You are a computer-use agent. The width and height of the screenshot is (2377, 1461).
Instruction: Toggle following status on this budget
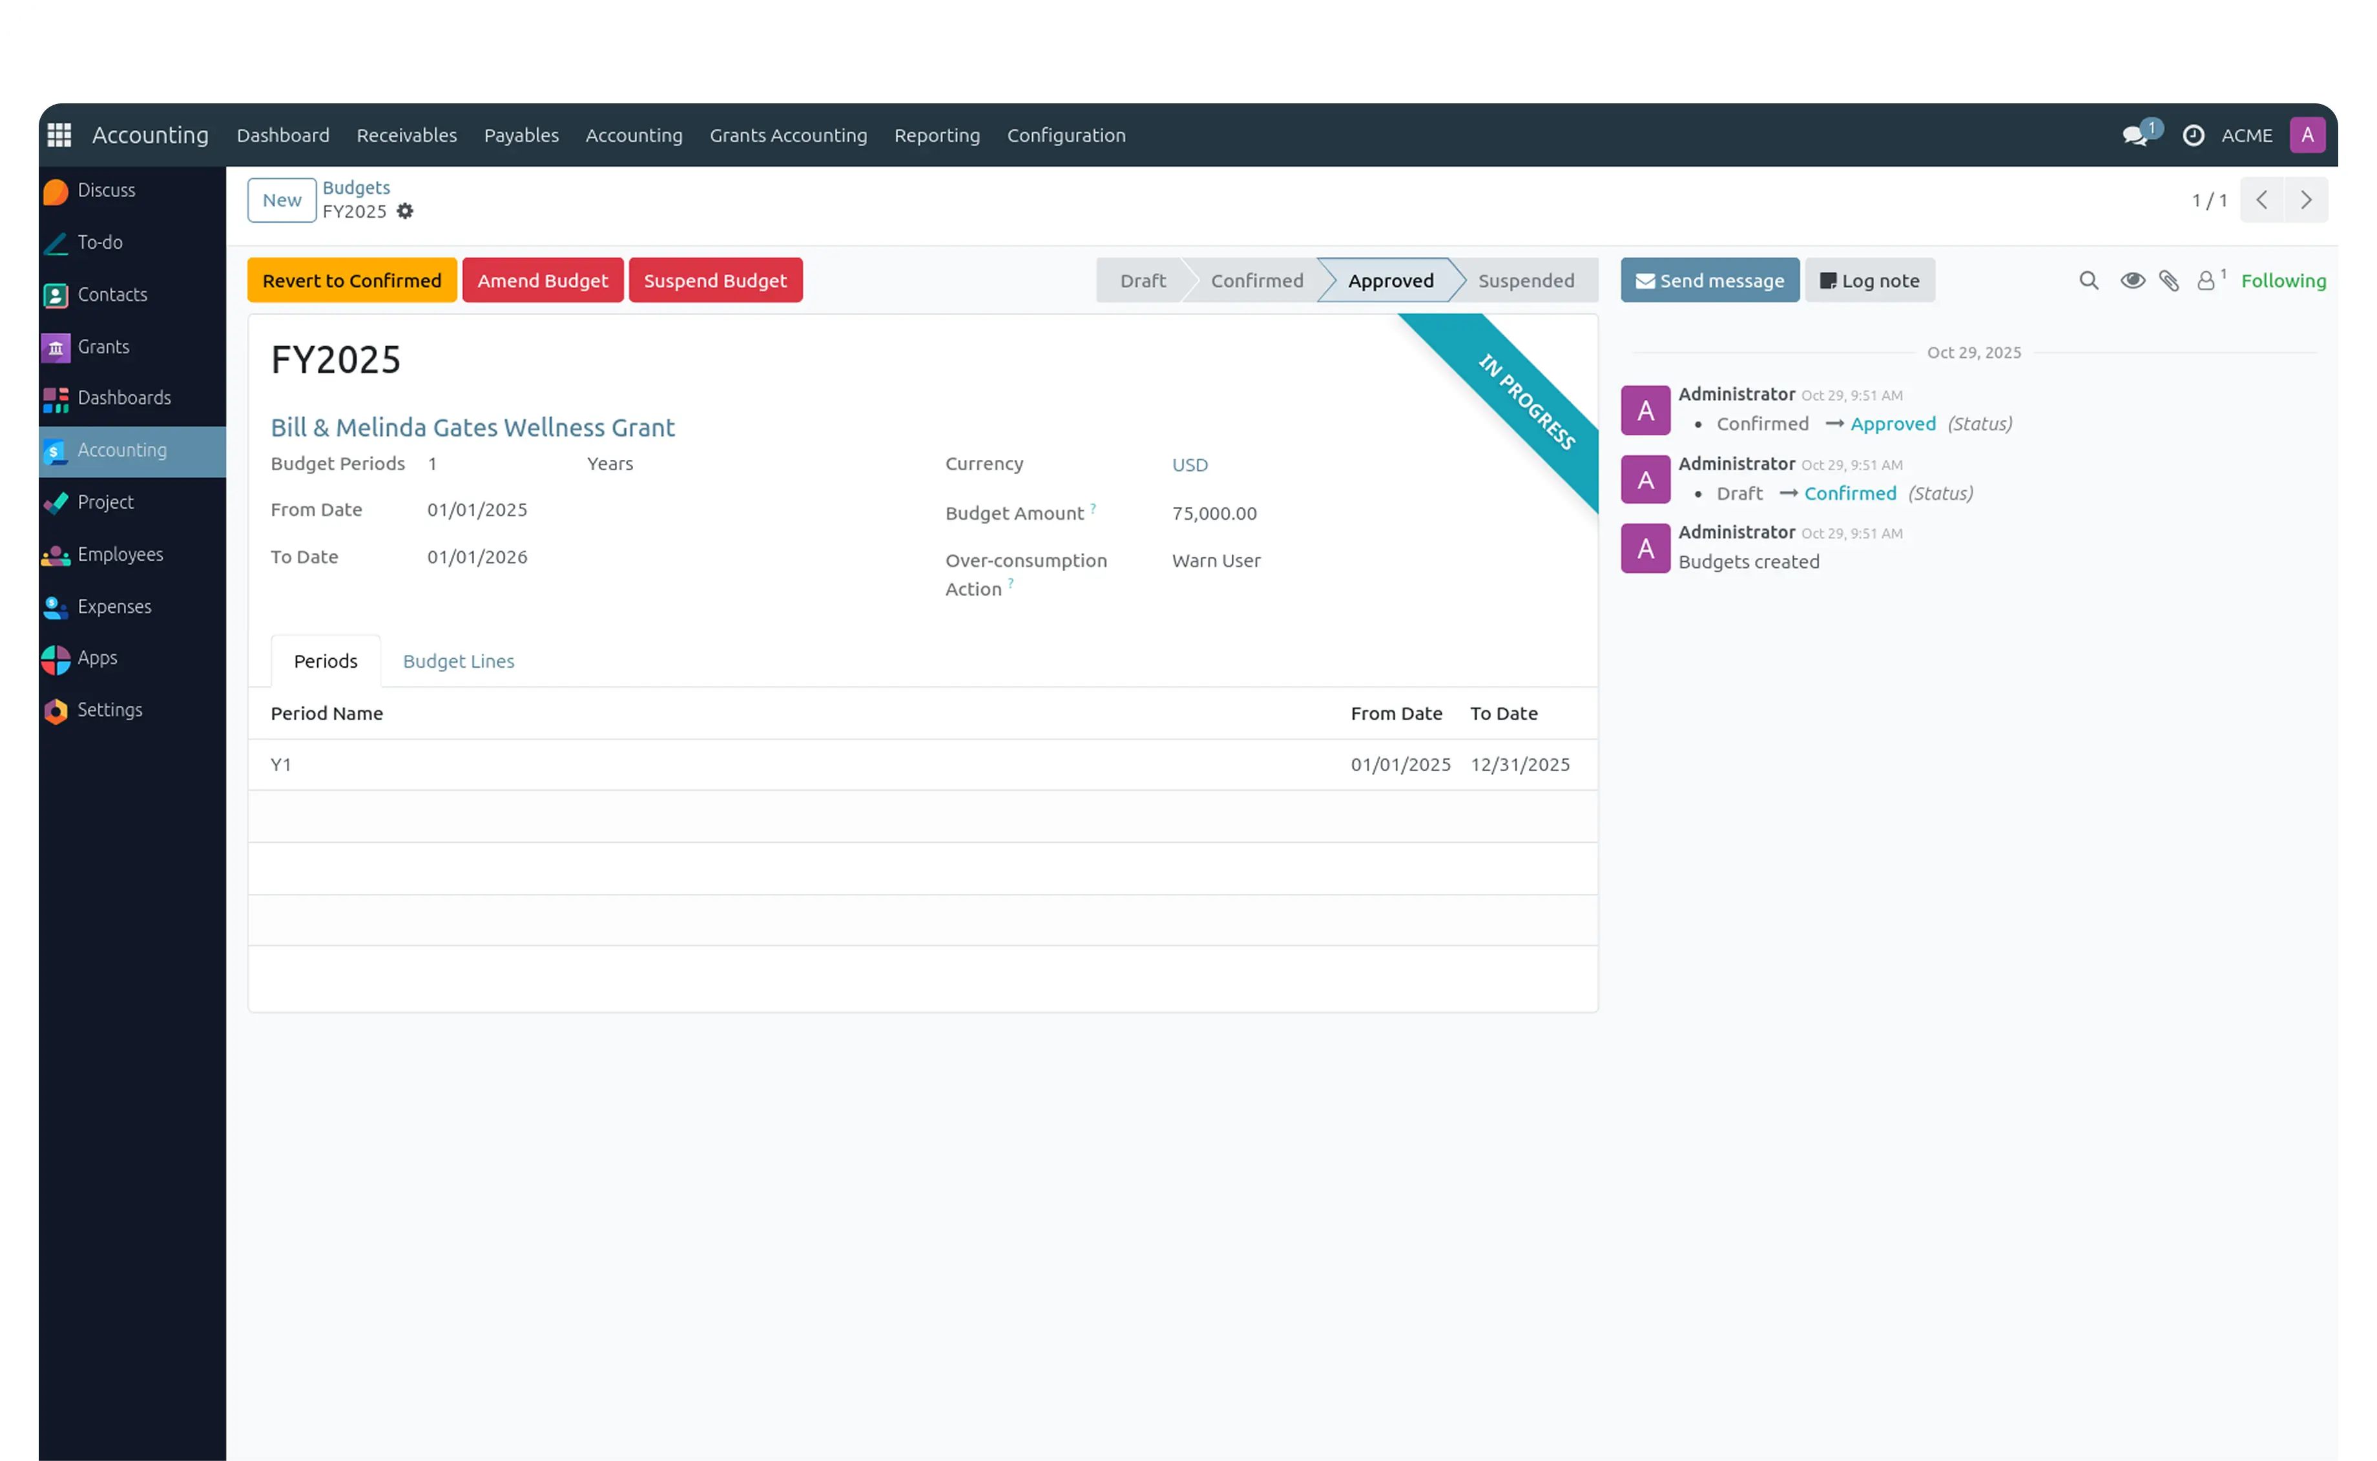2284,280
